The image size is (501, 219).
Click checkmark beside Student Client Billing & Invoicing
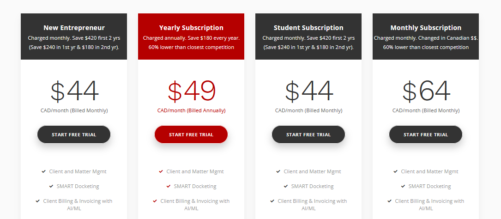[272, 201]
